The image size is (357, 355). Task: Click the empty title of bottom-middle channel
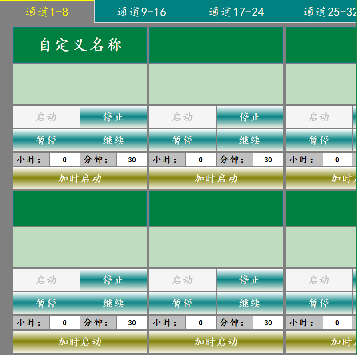(216, 208)
